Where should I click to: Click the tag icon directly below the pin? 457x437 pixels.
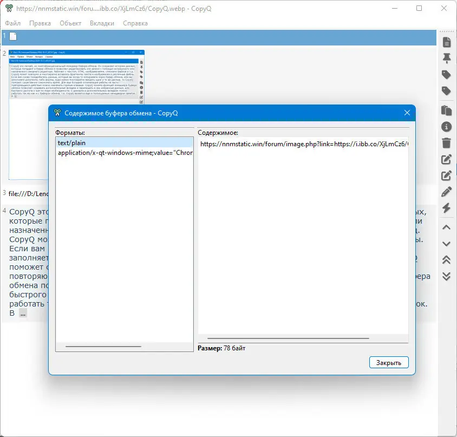coord(447,75)
